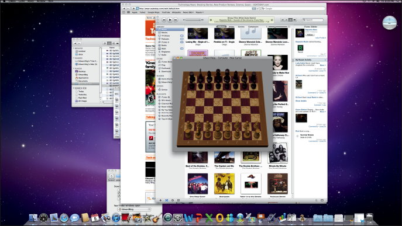Open Wikipedia bookmark in Safari bookmarks bar
Screen dimensions: 402x226
click(x=176, y=12)
